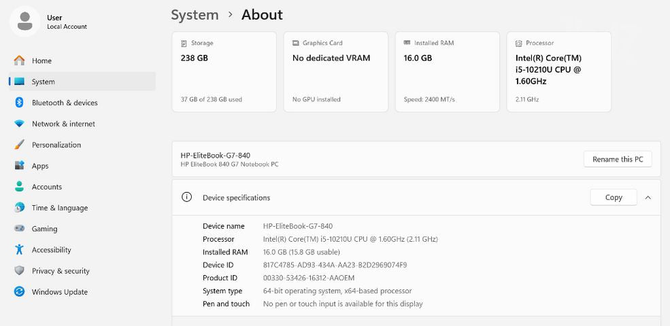Viewport: 670px width, 326px height.
Task: Click 'Speed: 2400 MT/s' text
Action: click(x=429, y=99)
